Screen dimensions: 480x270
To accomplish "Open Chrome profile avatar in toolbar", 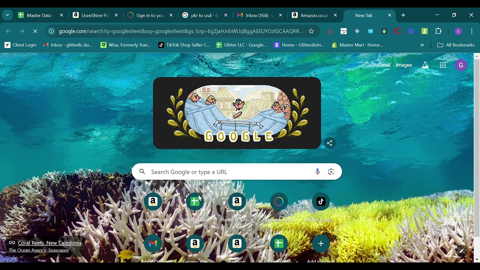I will [458, 31].
